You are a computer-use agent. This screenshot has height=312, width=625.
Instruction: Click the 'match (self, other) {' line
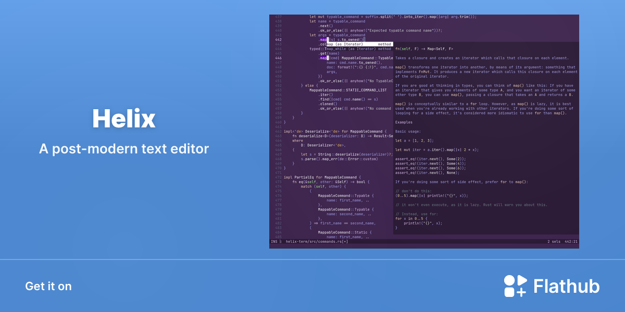point(323,187)
